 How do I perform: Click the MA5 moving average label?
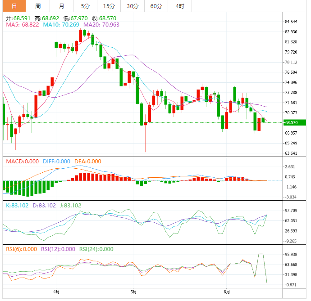click(23, 24)
